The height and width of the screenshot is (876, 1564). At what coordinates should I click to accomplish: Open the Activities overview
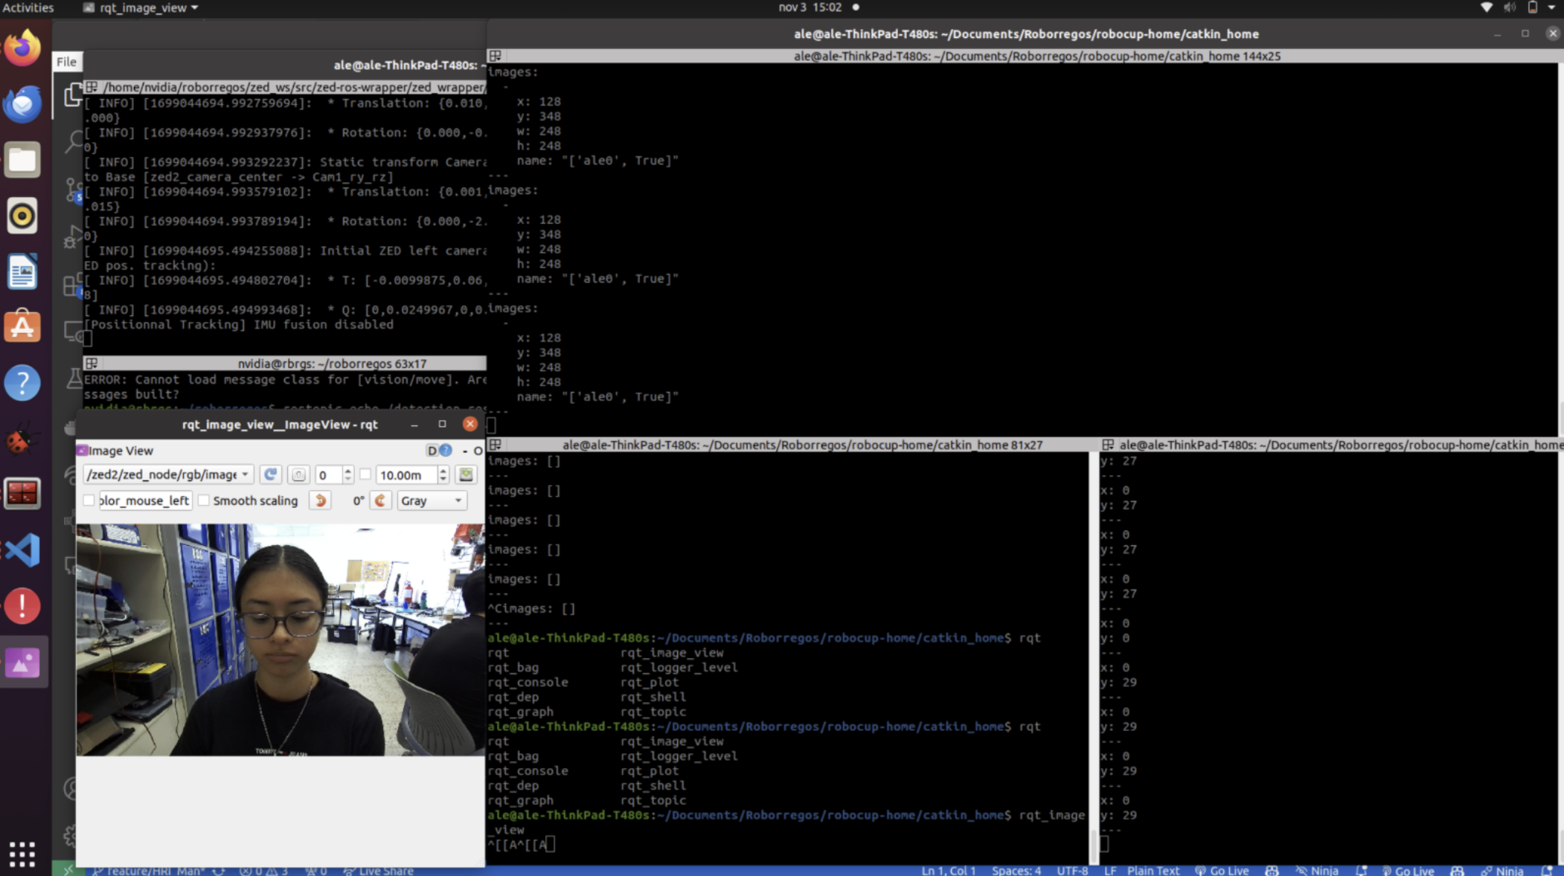[28, 7]
